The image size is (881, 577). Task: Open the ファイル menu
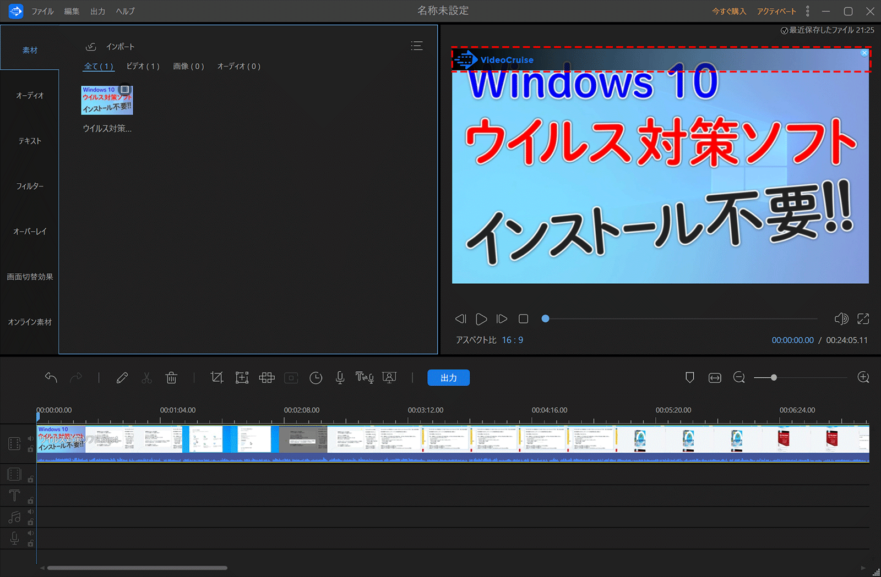point(42,11)
